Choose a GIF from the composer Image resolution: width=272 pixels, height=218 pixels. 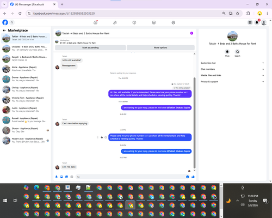click(72, 177)
